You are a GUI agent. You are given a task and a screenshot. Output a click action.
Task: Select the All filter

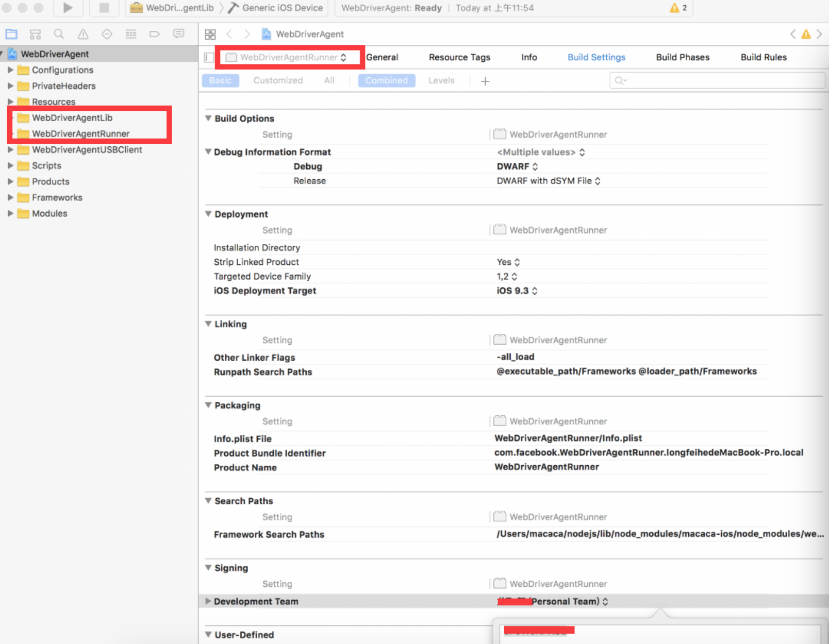pyautogui.click(x=329, y=80)
